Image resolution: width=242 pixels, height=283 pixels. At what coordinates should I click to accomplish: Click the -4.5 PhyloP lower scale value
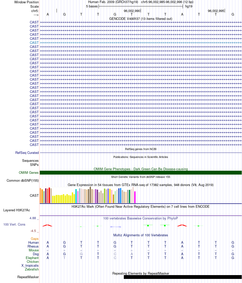[x=33, y=231]
